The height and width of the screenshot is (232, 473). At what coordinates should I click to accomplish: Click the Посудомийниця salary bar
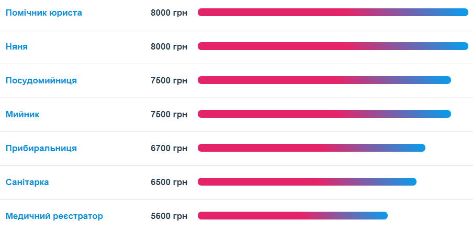(x=324, y=80)
